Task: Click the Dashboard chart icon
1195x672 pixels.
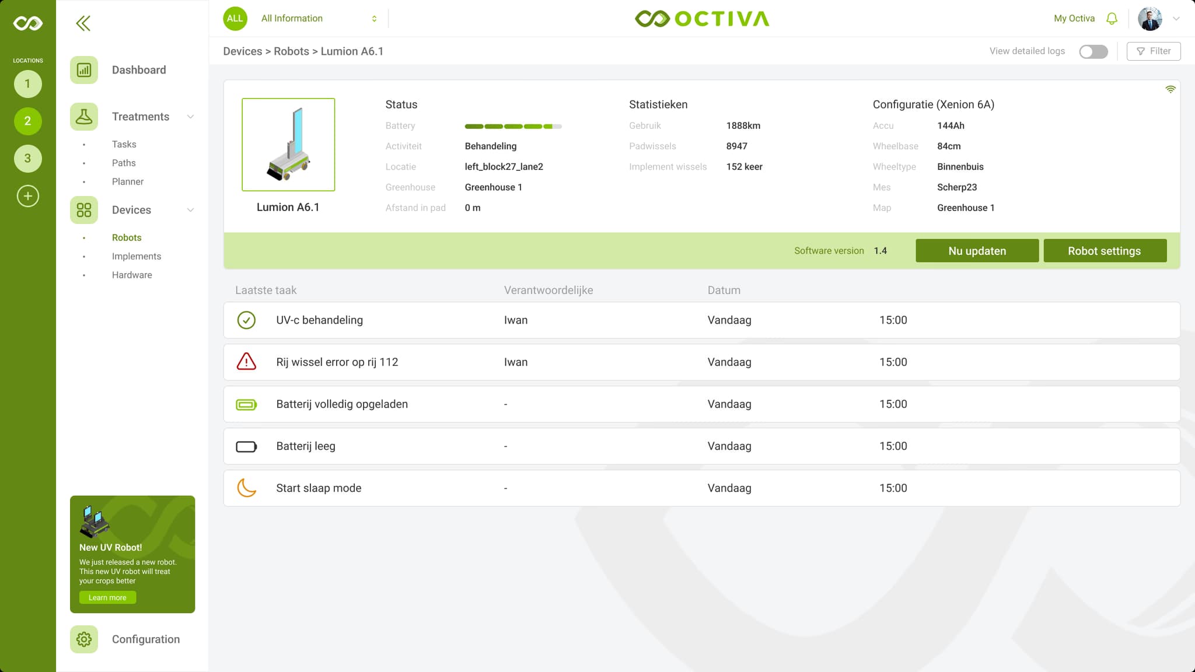Action: click(x=84, y=70)
